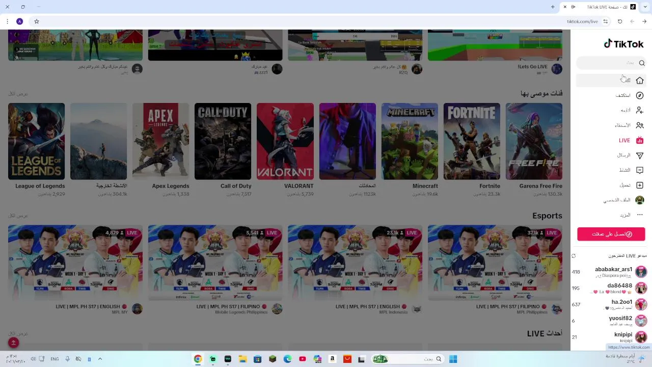Open the Minecraft category card
Image resolution: width=652 pixels, height=367 pixels.
tap(410, 141)
